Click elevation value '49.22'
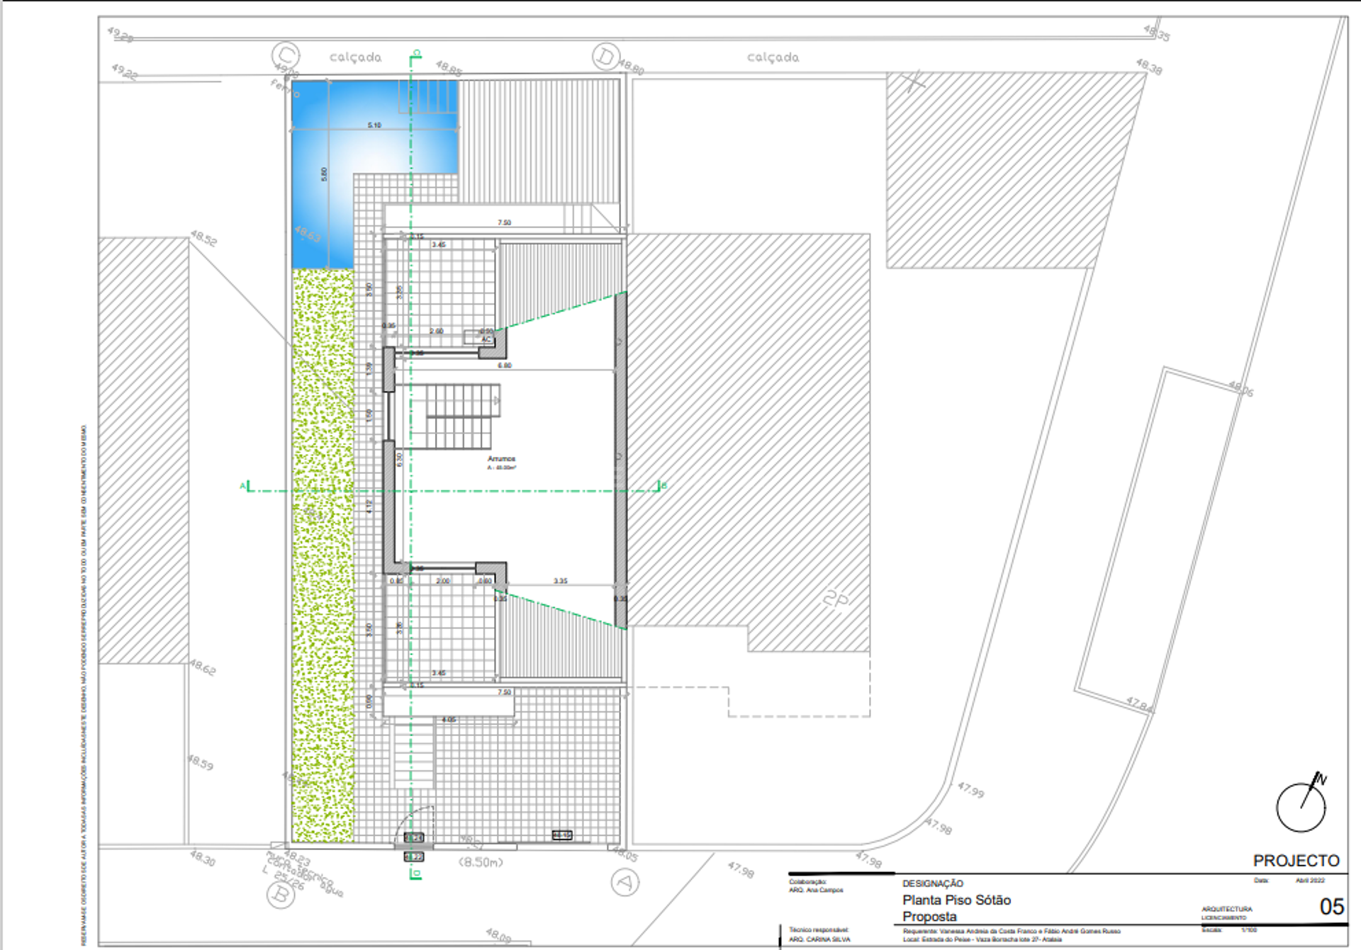Viewport: 1361px width, 950px height. click(x=125, y=72)
